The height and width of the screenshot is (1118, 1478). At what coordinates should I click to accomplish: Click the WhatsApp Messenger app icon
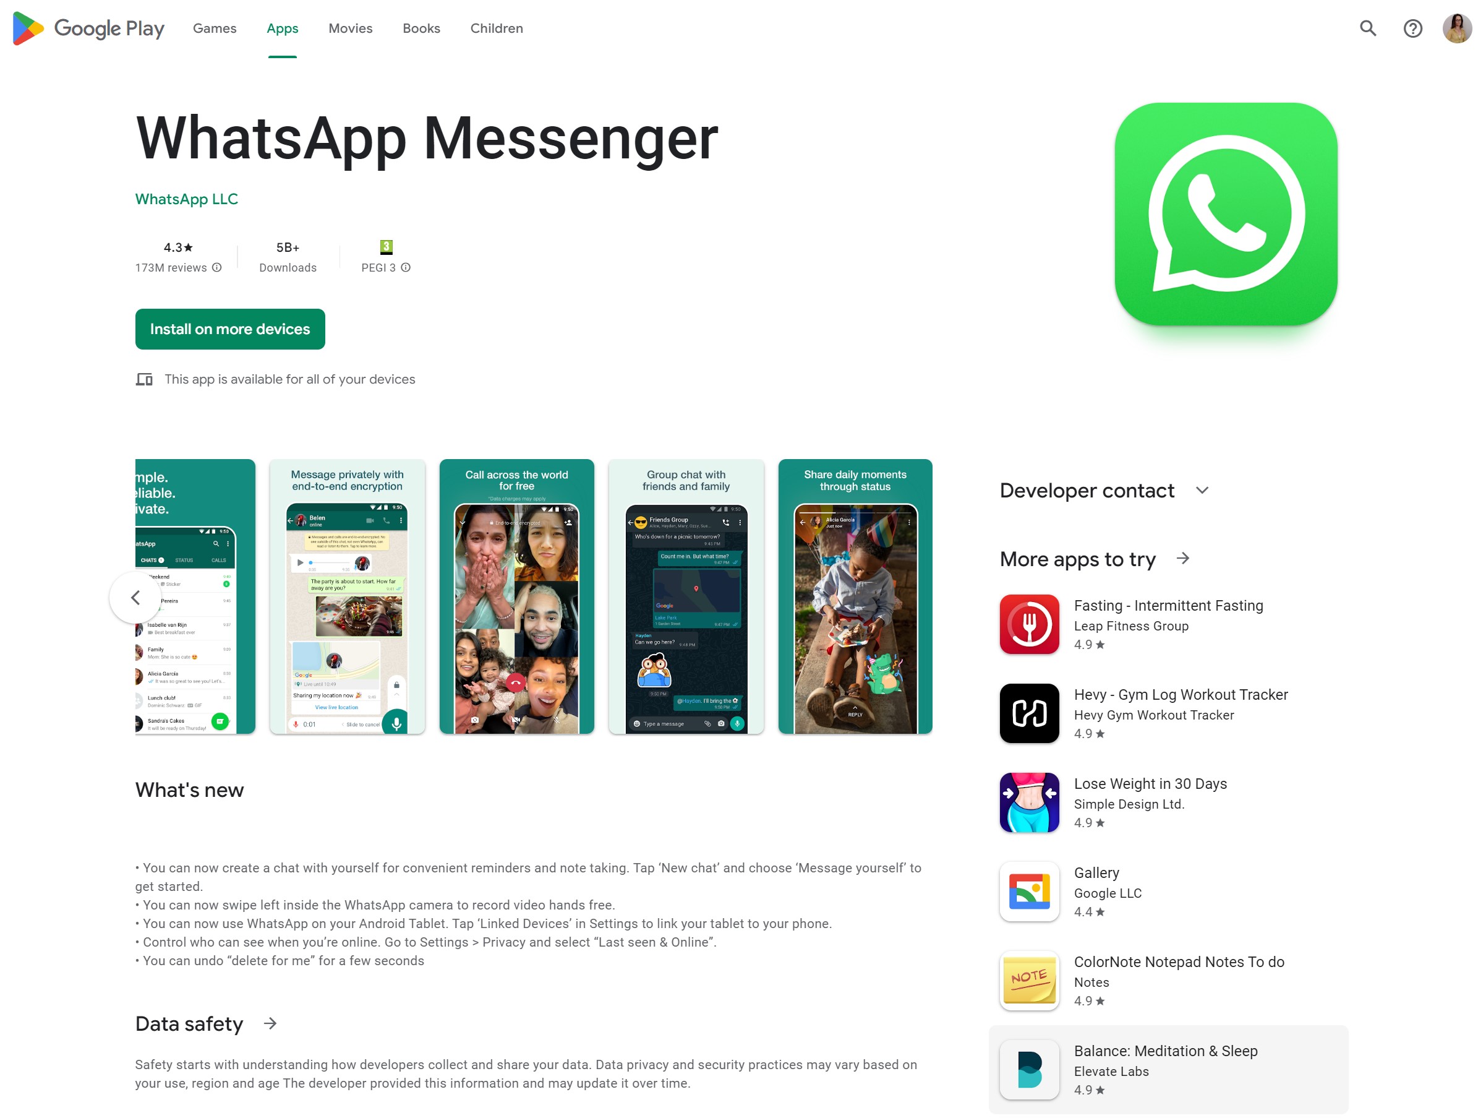tap(1224, 213)
